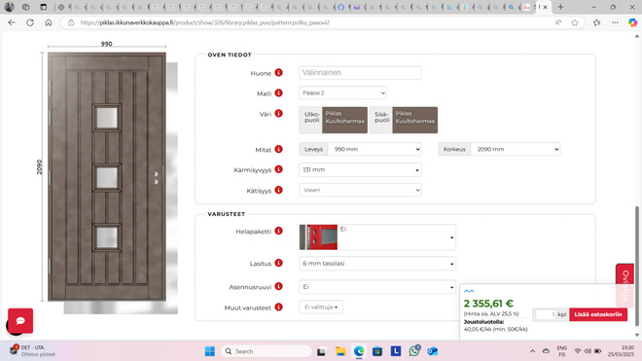Open the browser home page icon
Image resolution: width=642 pixels, height=361 pixels.
pyautogui.click(x=49, y=22)
